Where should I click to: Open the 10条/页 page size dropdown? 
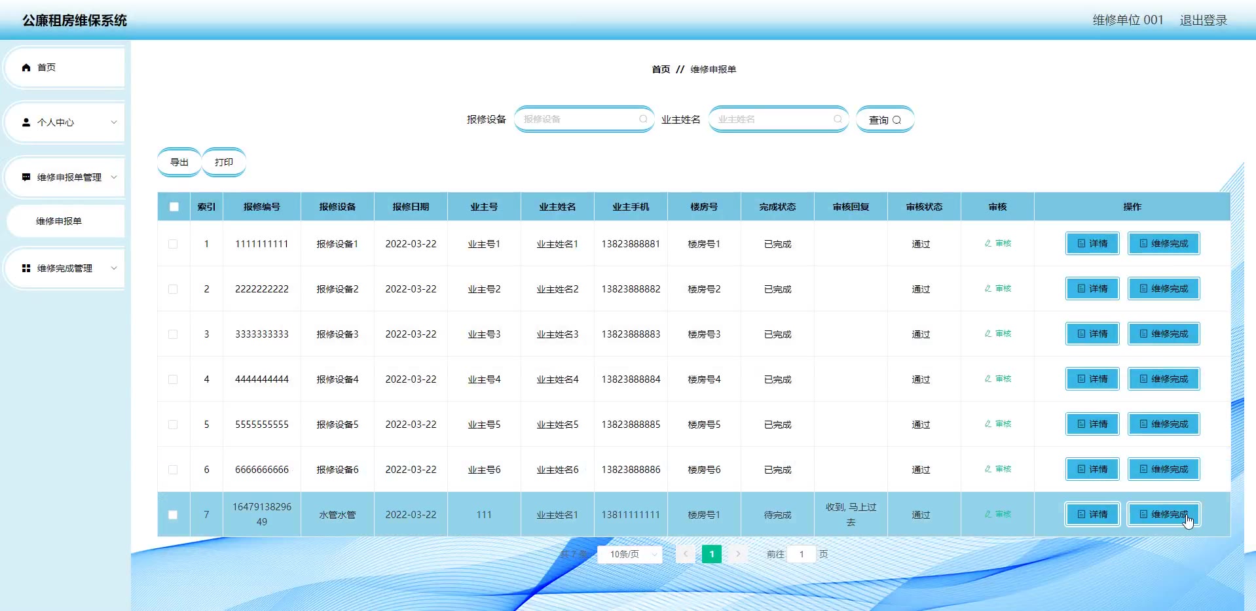coord(629,554)
